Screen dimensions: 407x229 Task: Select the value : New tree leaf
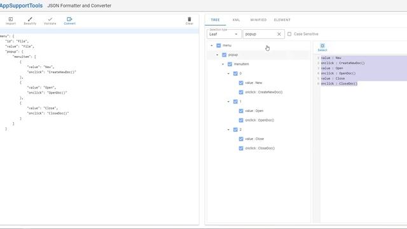point(254,83)
